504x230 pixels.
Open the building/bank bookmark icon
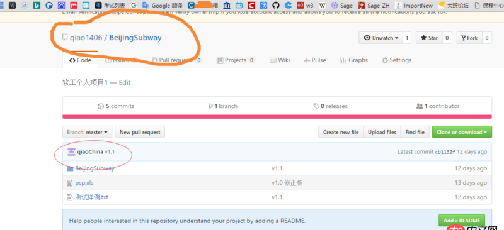(227, 5)
